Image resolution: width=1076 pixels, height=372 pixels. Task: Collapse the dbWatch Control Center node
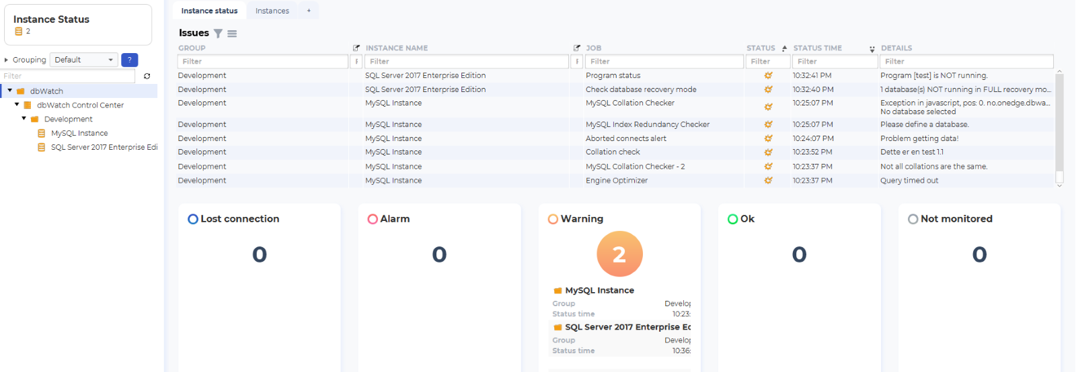(x=17, y=105)
